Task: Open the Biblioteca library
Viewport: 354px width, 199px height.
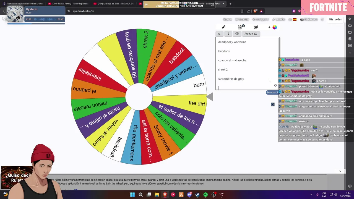Action: [309, 19]
